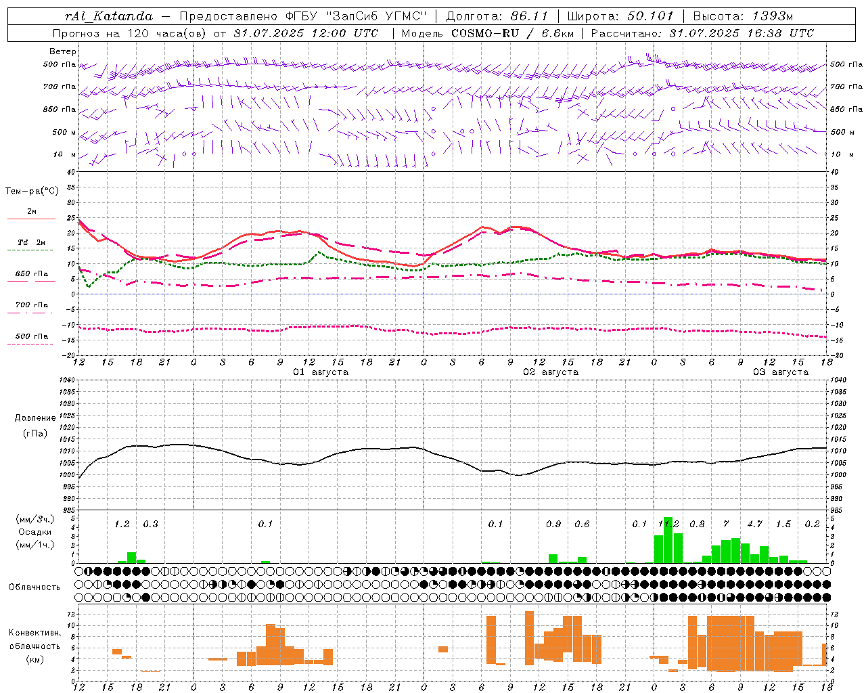This screenshot has width=866, height=693.
Task: Click the precipitation amount '4.7'
Action: point(754,524)
